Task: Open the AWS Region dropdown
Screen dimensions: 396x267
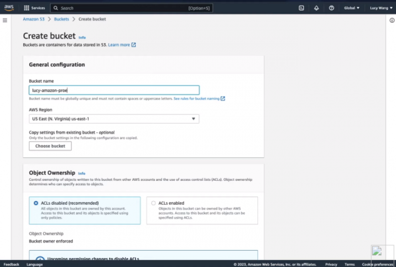Action: click(x=114, y=119)
